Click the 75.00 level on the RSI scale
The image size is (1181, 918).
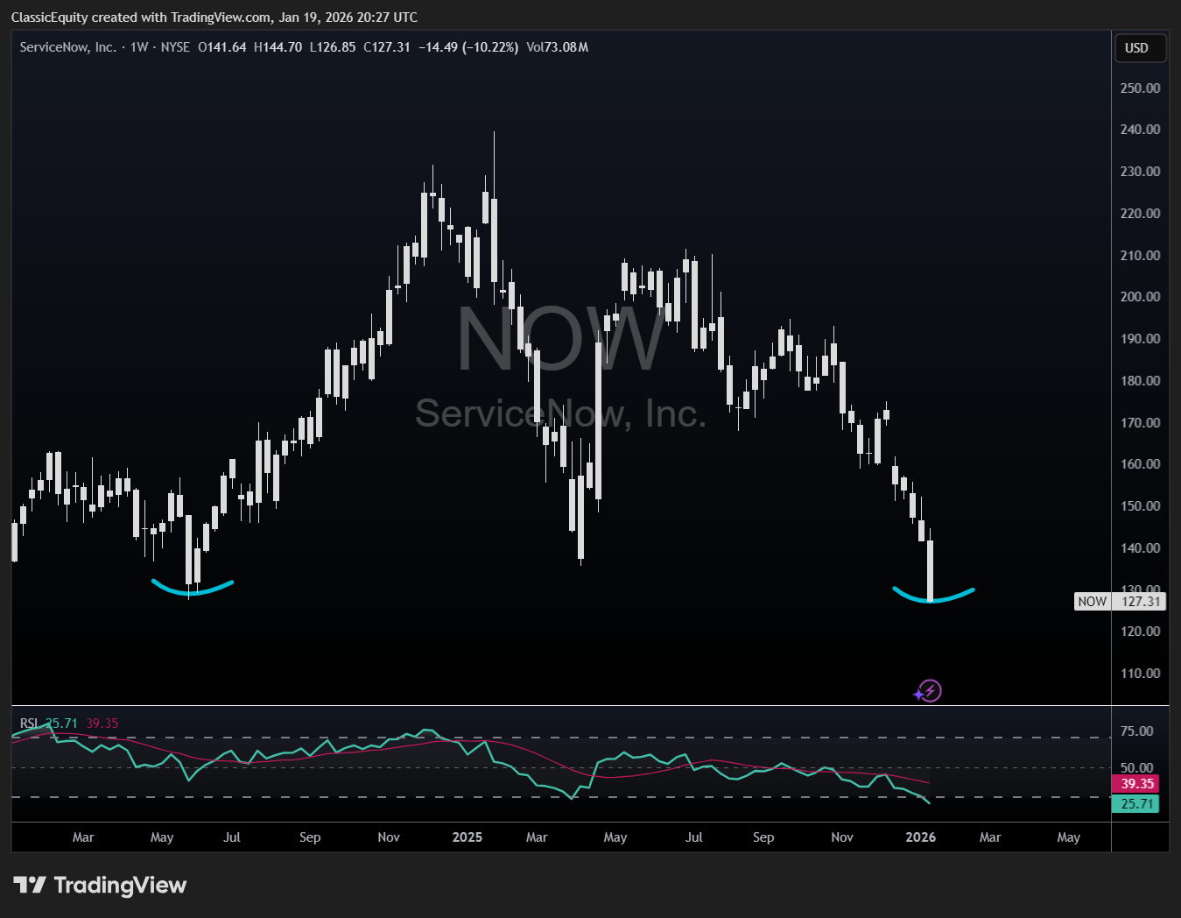(x=1137, y=731)
